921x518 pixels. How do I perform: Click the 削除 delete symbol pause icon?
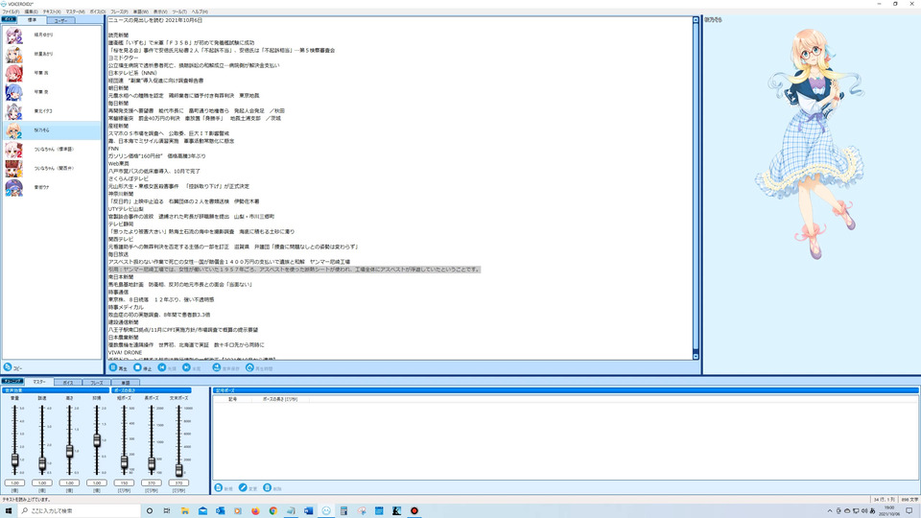pos(268,488)
